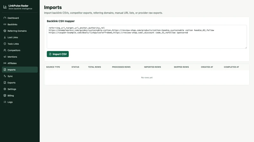Screen dimensions: 254x142
Task: Click the 'Backlink CSV mapper' heading
Action: pos(61,21)
